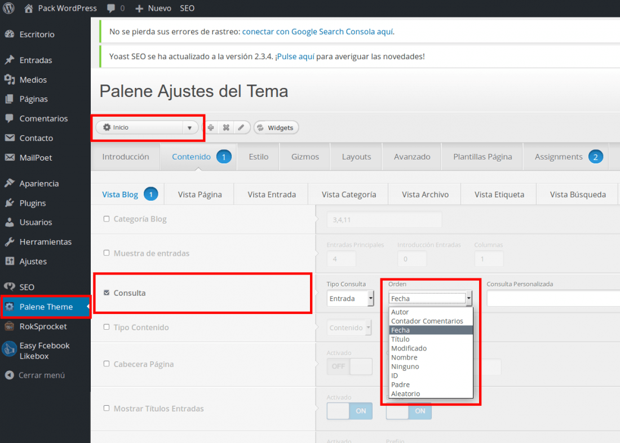Open Contacto envelope icon
Image resolution: width=620 pixels, height=443 pixels.
pos(10,138)
